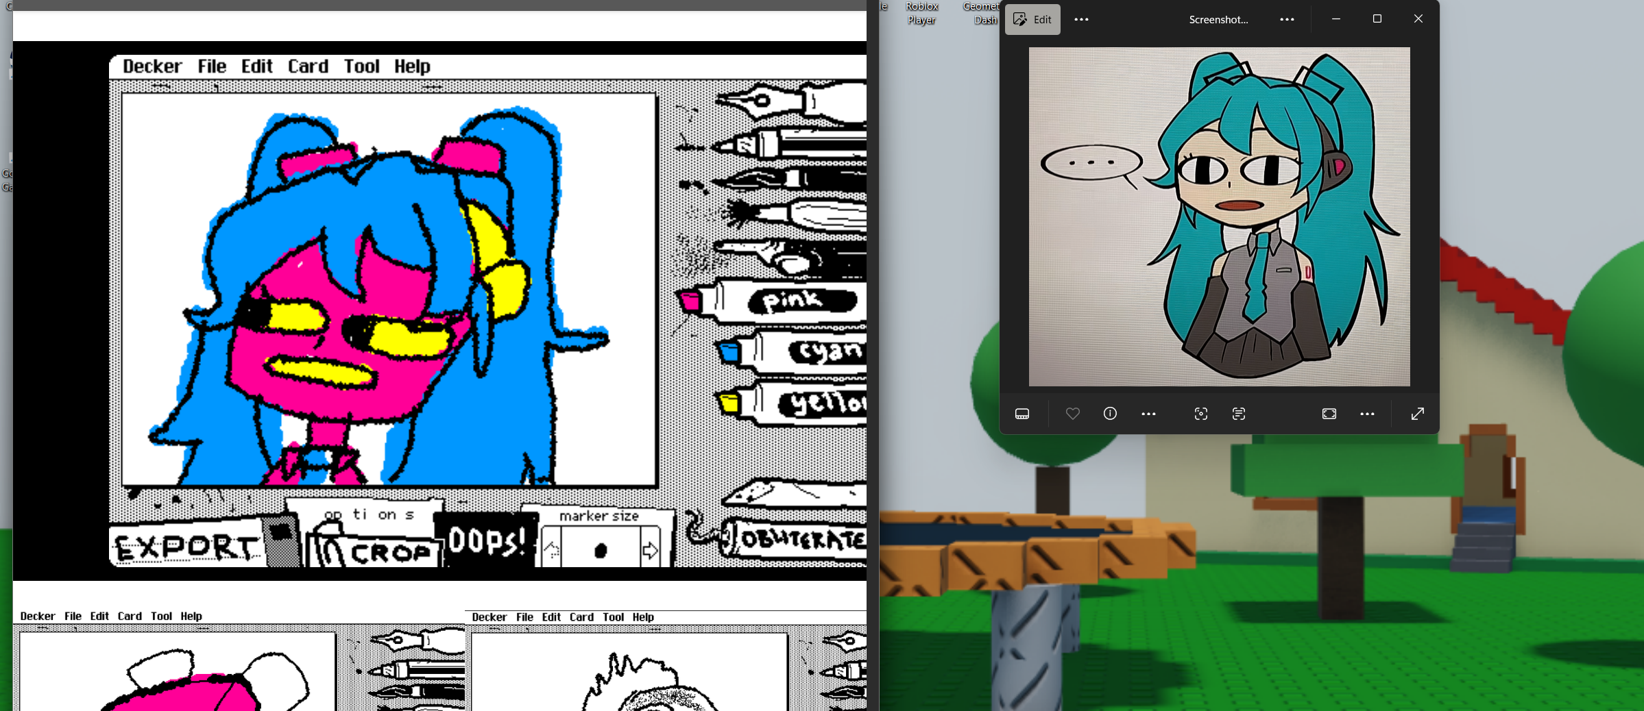The height and width of the screenshot is (711, 1644).
Task: Pick the black marker tool in large Decker
Action: coord(790,144)
